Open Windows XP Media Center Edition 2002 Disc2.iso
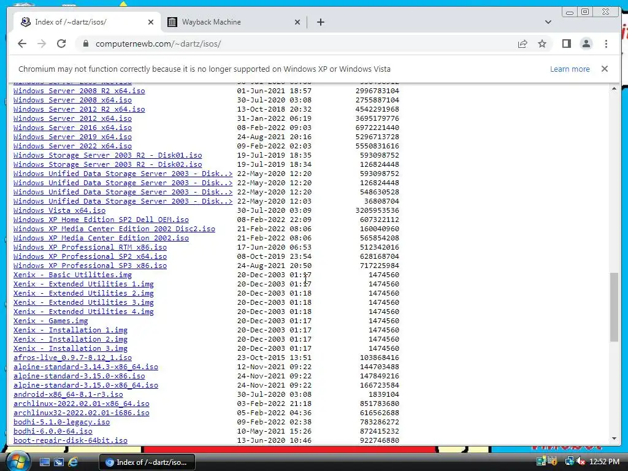 [114, 229]
